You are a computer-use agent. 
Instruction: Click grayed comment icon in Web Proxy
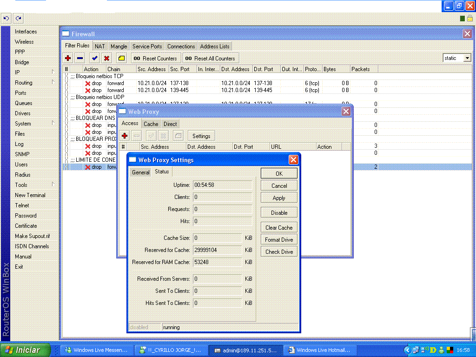tap(178, 136)
